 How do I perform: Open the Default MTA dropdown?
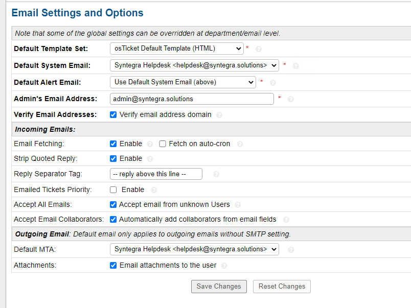pos(194,249)
